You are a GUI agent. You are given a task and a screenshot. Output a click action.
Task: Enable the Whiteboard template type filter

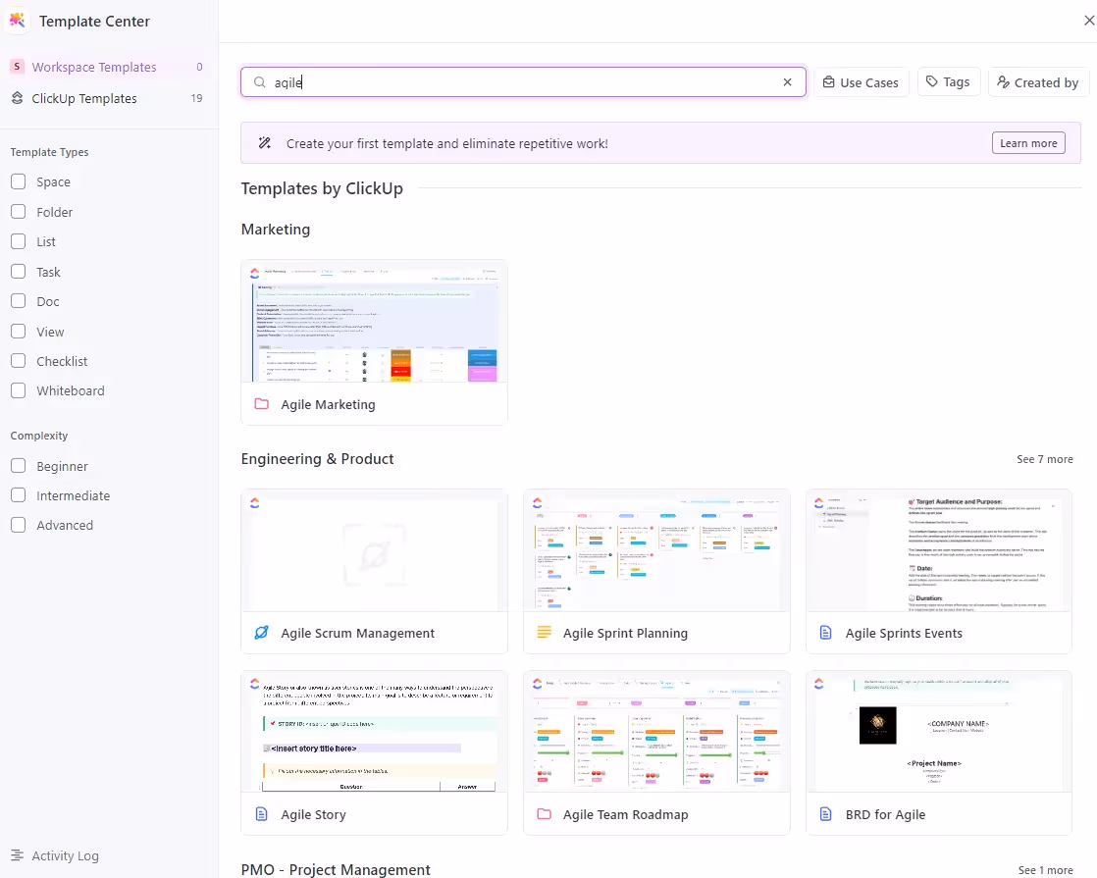coord(17,390)
